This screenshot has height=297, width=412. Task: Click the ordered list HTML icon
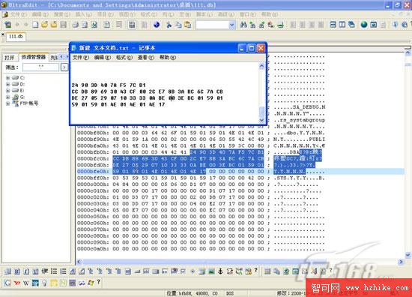click(63, 271)
